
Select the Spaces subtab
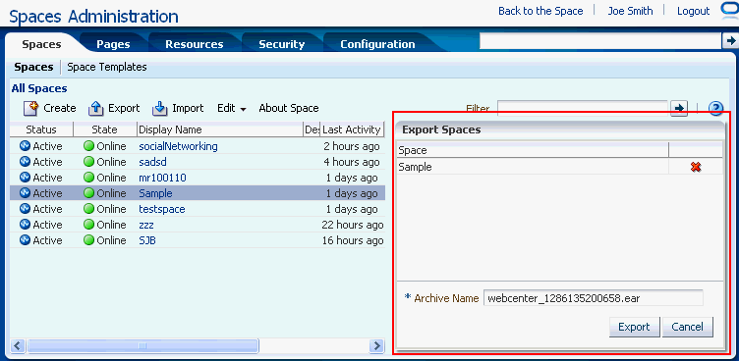pos(33,67)
